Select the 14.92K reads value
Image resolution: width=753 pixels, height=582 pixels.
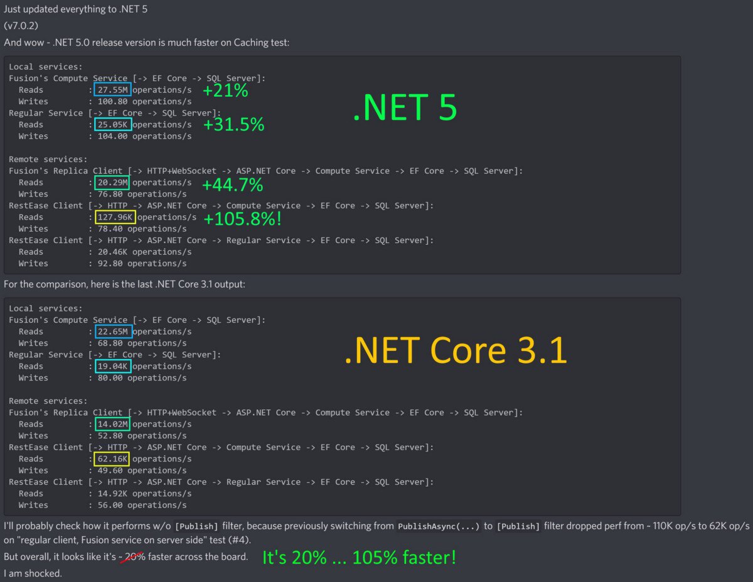pyautogui.click(x=113, y=493)
